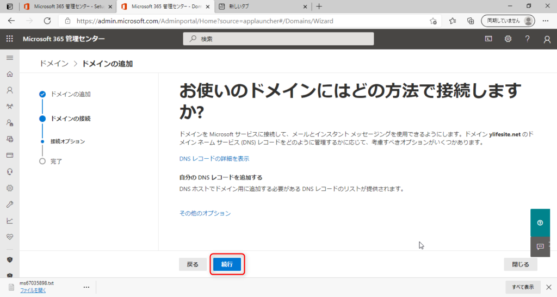Select the Domains admin center tab

click(x=165, y=7)
